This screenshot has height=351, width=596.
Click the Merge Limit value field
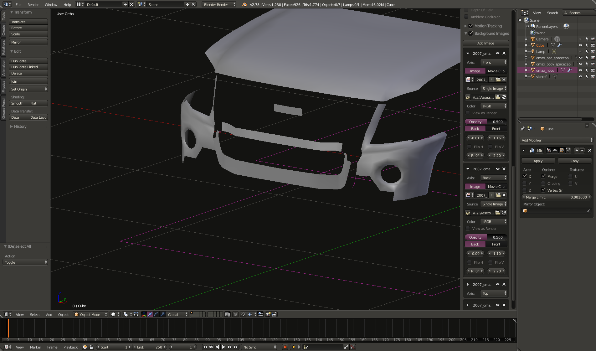point(556,197)
